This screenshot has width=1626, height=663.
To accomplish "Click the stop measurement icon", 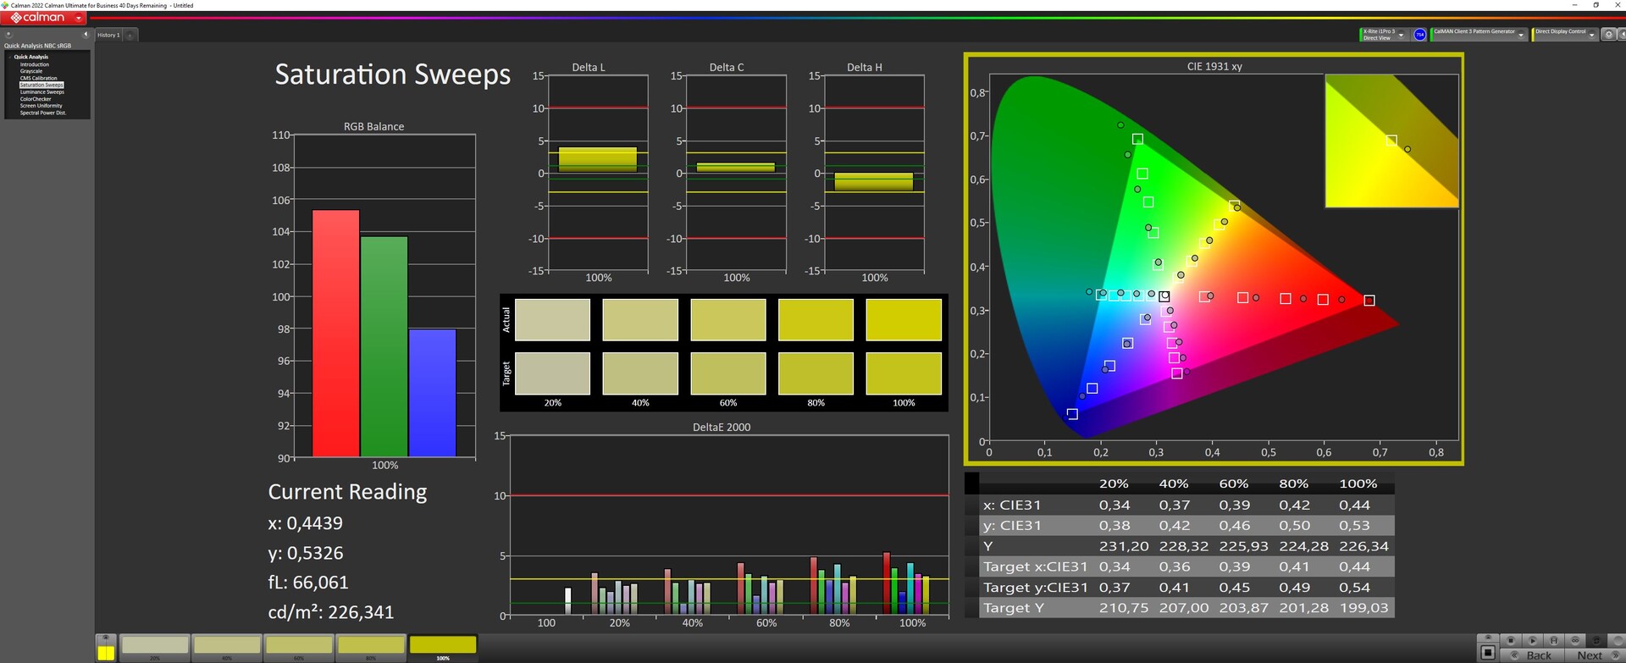I will [x=1510, y=640].
